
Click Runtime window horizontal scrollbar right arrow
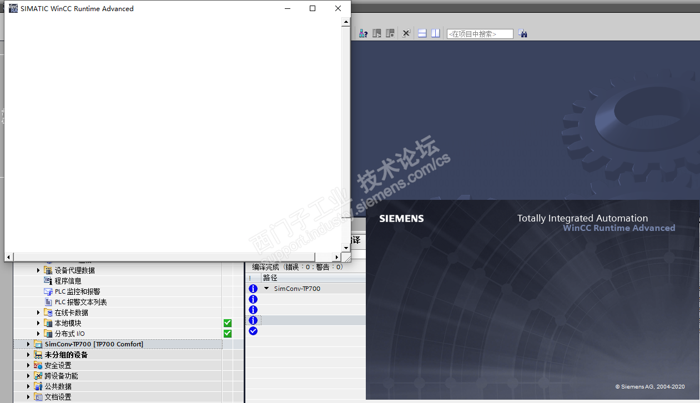tap(336, 257)
